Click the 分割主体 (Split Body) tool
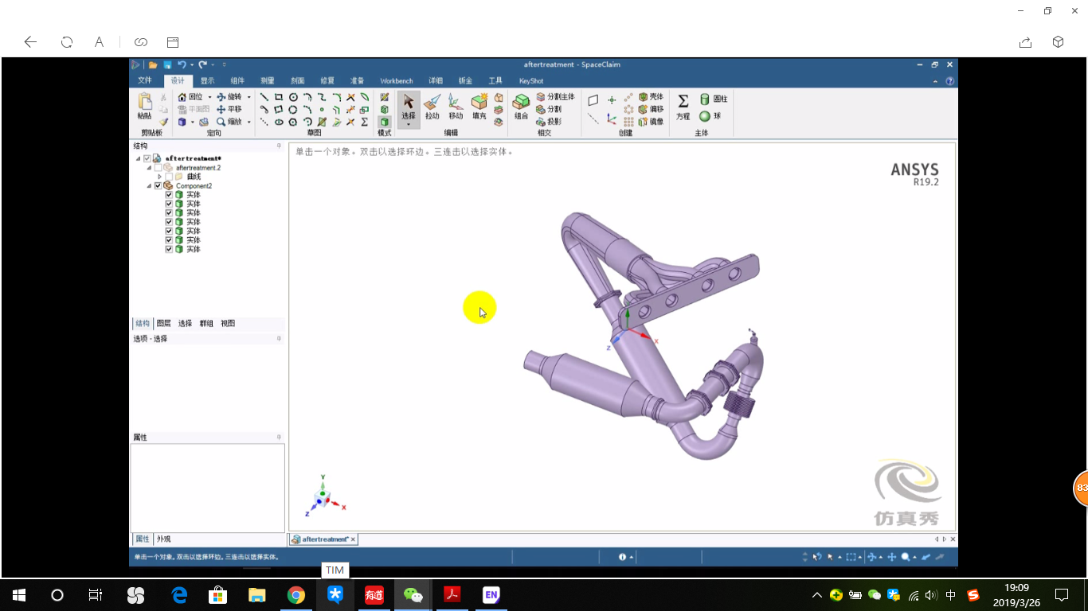1088x611 pixels. (x=555, y=97)
